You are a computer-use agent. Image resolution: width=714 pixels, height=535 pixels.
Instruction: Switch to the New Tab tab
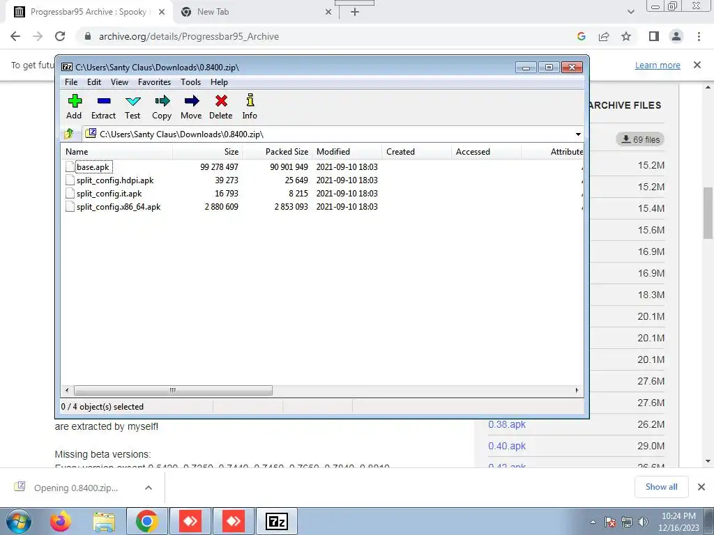(x=255, y=12)
